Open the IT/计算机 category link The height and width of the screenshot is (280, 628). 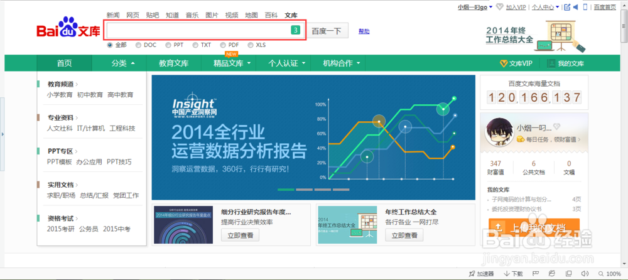point(91,129)
